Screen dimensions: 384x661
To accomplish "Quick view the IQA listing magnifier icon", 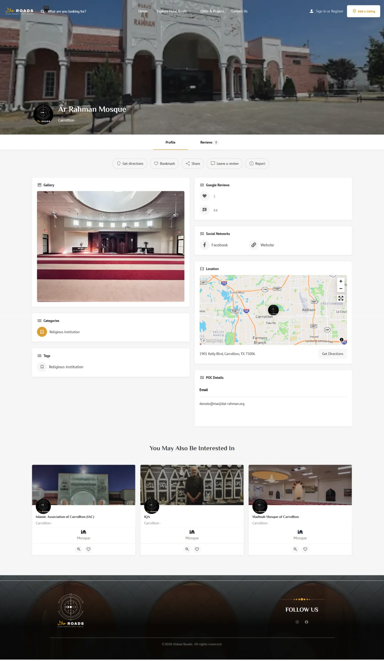I will [187, 549].
